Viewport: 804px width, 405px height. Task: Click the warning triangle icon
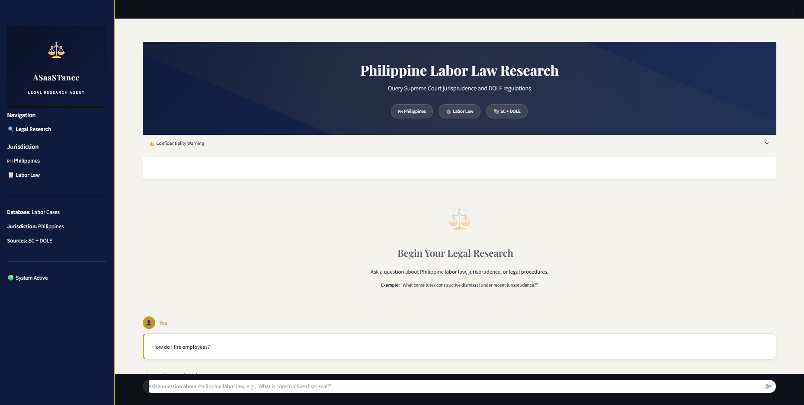point(152,144)
